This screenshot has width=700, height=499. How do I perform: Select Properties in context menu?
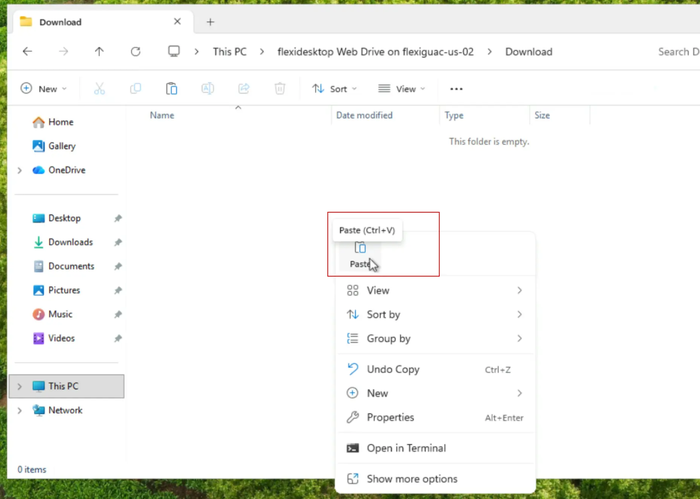[x=435, y=417]
